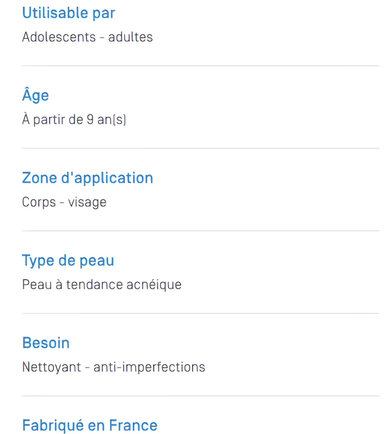Click the 'Fabriqué en France' heading
The height and width of the screenshot is (434, 388).
(90, 425)
